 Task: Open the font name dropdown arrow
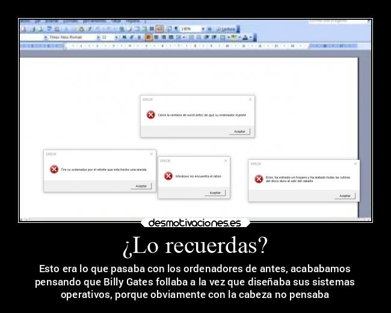point(99,37)
